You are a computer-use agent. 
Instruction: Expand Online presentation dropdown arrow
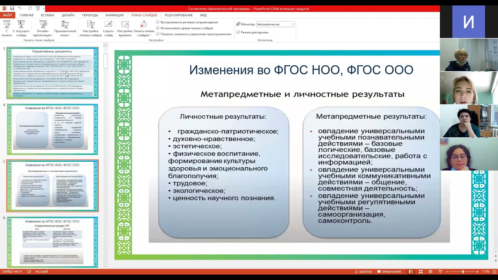coord(52,35)
